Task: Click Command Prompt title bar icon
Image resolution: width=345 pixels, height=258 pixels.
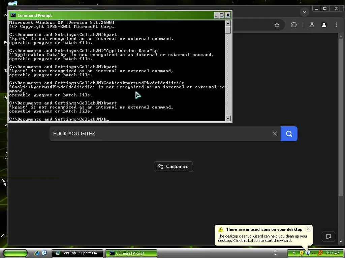Action: pyautogui.click(x=13, y=15)
